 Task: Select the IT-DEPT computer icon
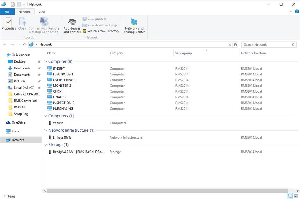pos(50,68)
